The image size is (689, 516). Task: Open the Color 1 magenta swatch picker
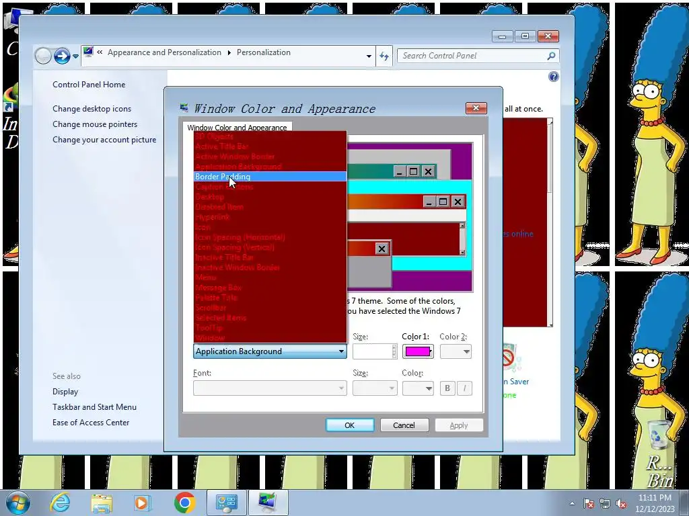[x=418, y=351]
